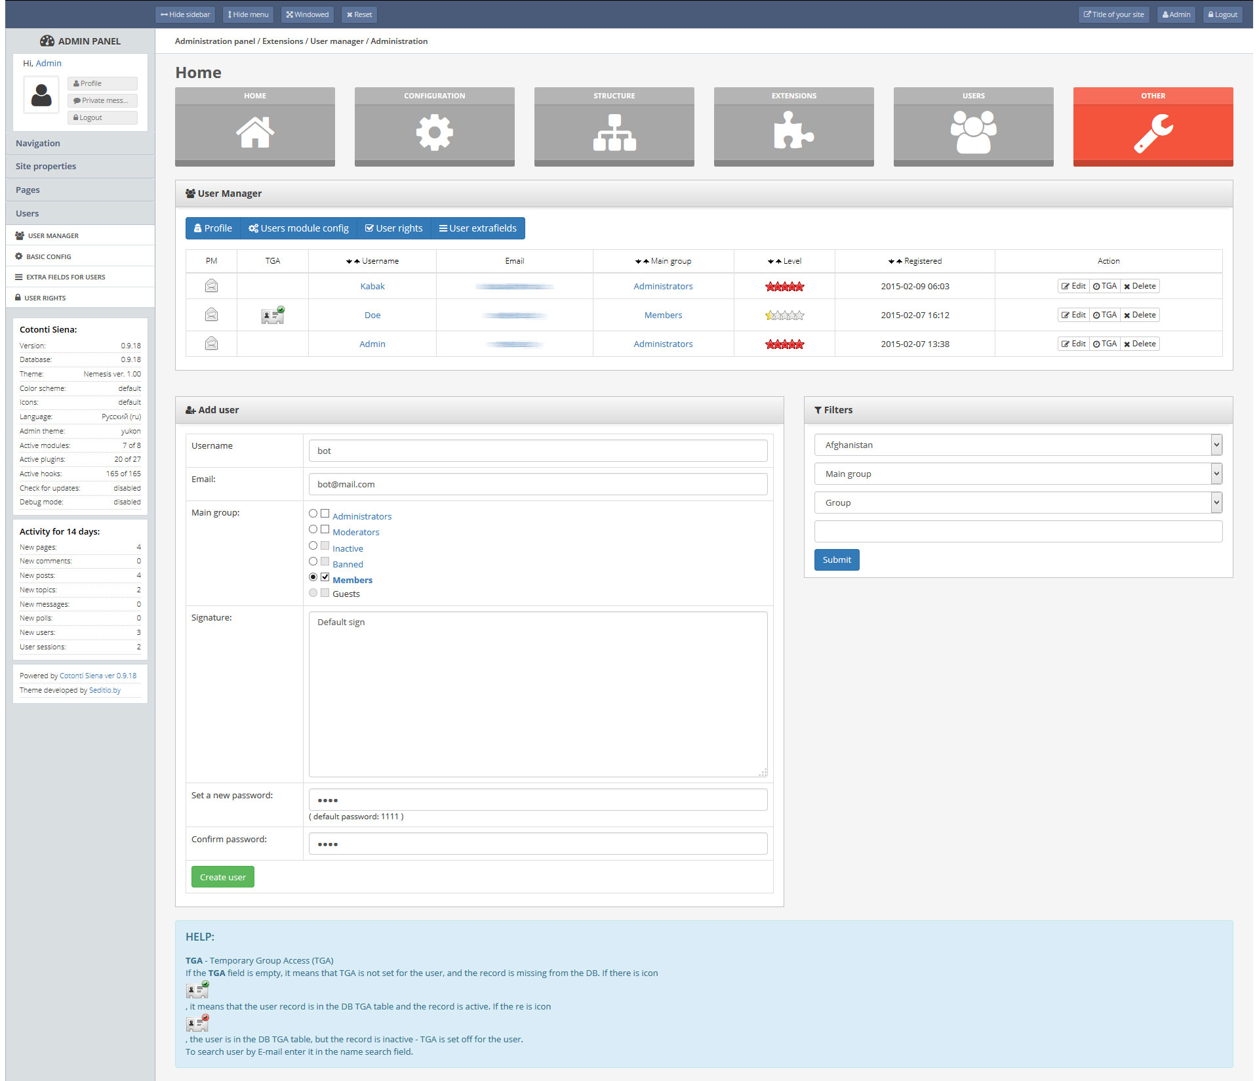Click the PM envelope icon for Kabak
Screen dimensions: 1259x1081
(x=211, y=286)
